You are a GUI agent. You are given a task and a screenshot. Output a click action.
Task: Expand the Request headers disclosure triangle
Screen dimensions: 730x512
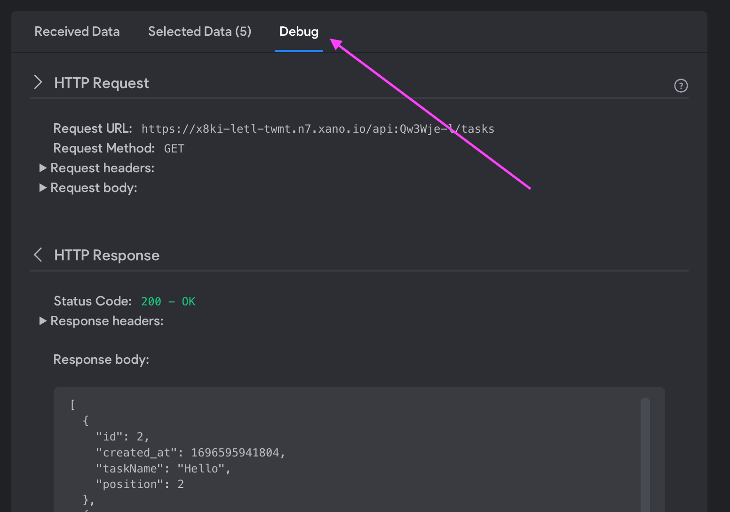[43, 168]
